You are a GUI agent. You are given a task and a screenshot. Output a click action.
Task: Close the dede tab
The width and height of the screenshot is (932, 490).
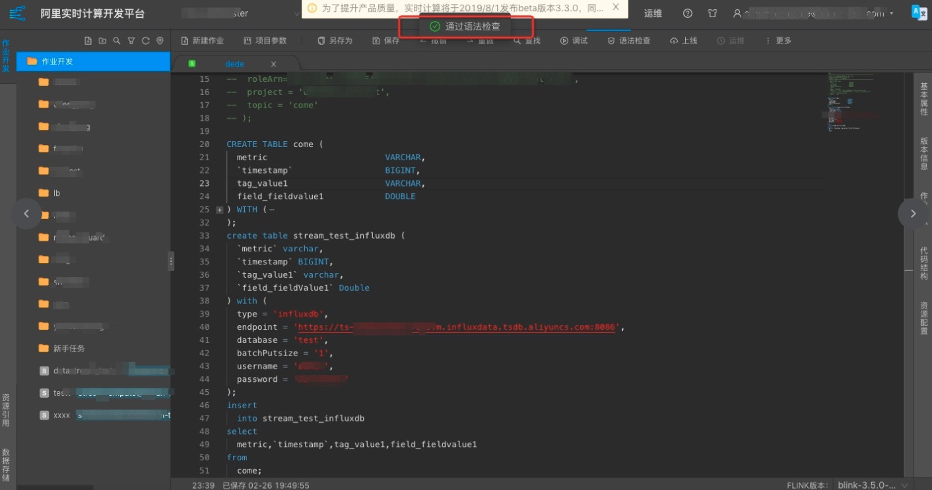(273, 64)
